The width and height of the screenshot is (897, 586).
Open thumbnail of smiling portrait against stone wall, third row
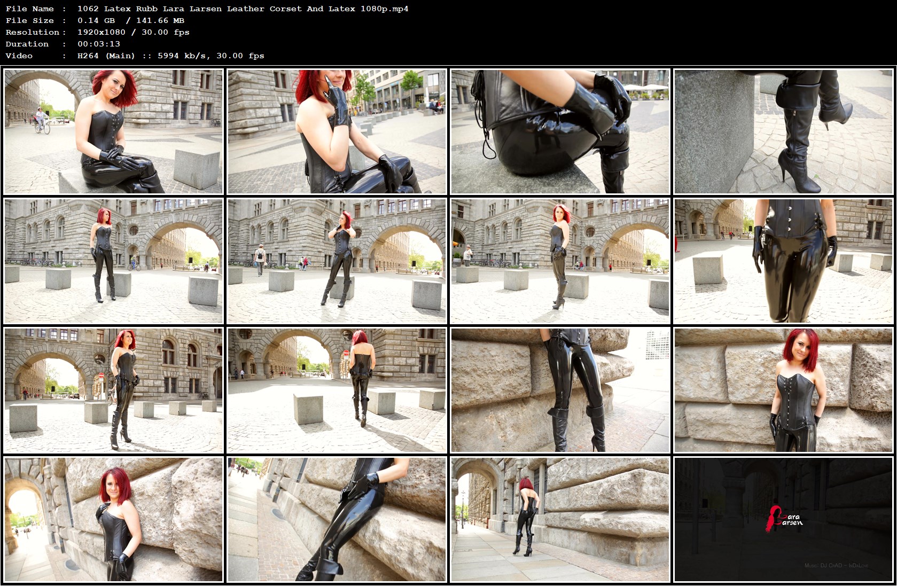pos(783,390)
